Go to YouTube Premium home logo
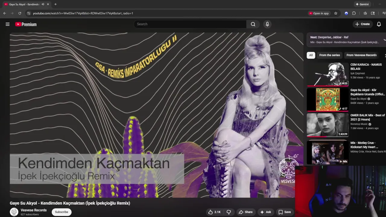Screen dimensions: 386x217 26,24
